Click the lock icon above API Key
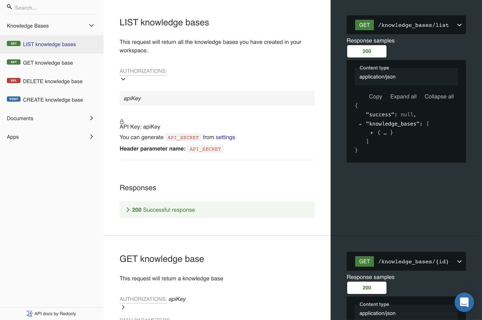482x320 pixels. [121, 121]
